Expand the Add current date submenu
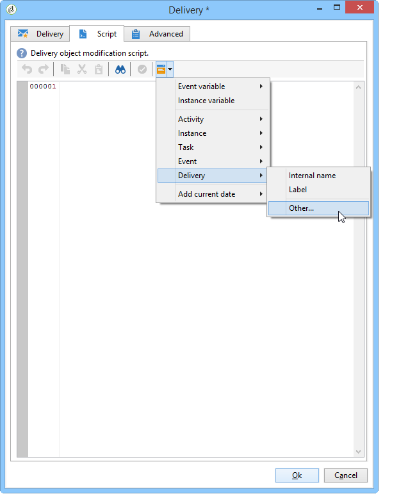Viewport: 417px width, 503px height. [x=213, y=194]
